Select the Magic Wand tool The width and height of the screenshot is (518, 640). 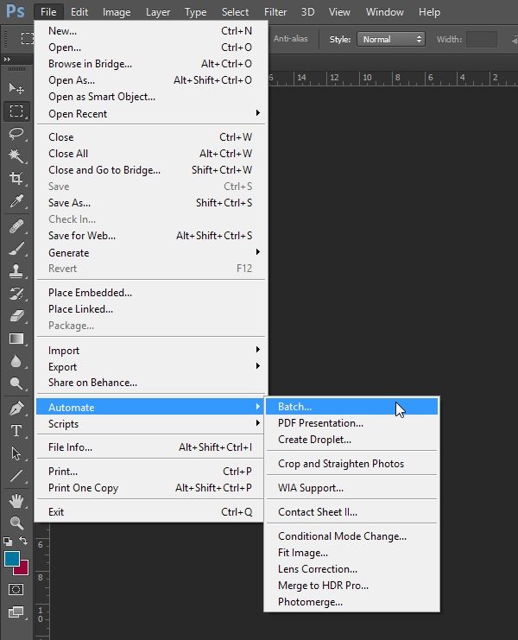click(16, 156)
